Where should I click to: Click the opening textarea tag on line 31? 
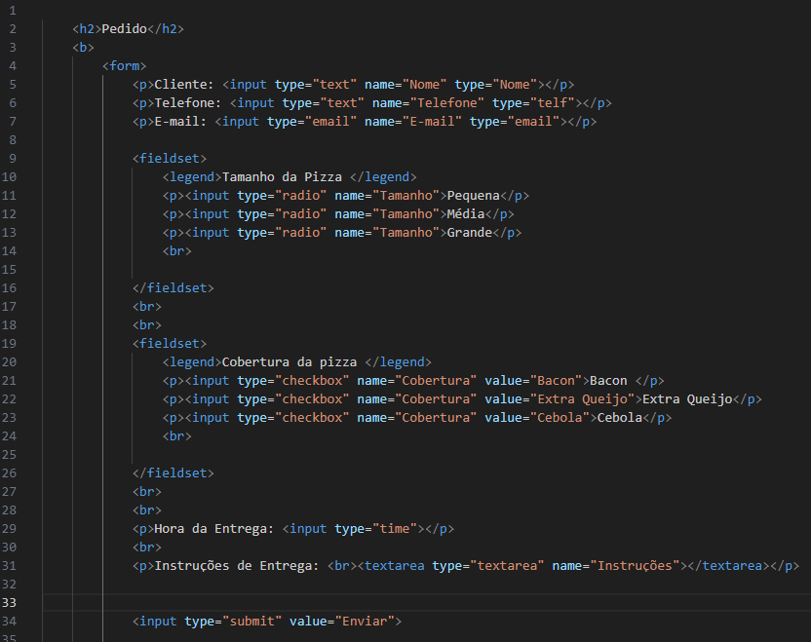click(394, 565)
